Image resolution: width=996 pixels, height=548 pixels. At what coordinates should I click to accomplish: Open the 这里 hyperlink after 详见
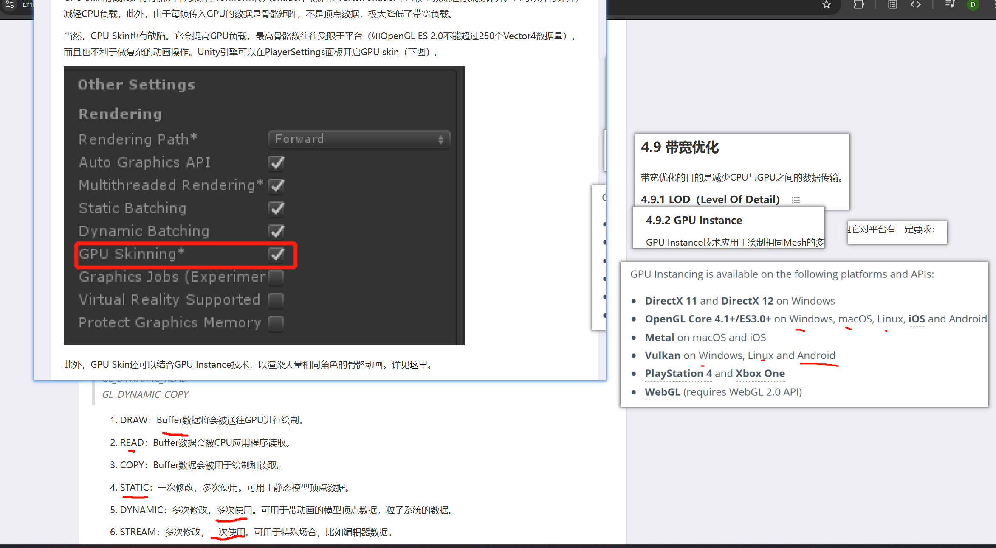[x=418, y=365]
